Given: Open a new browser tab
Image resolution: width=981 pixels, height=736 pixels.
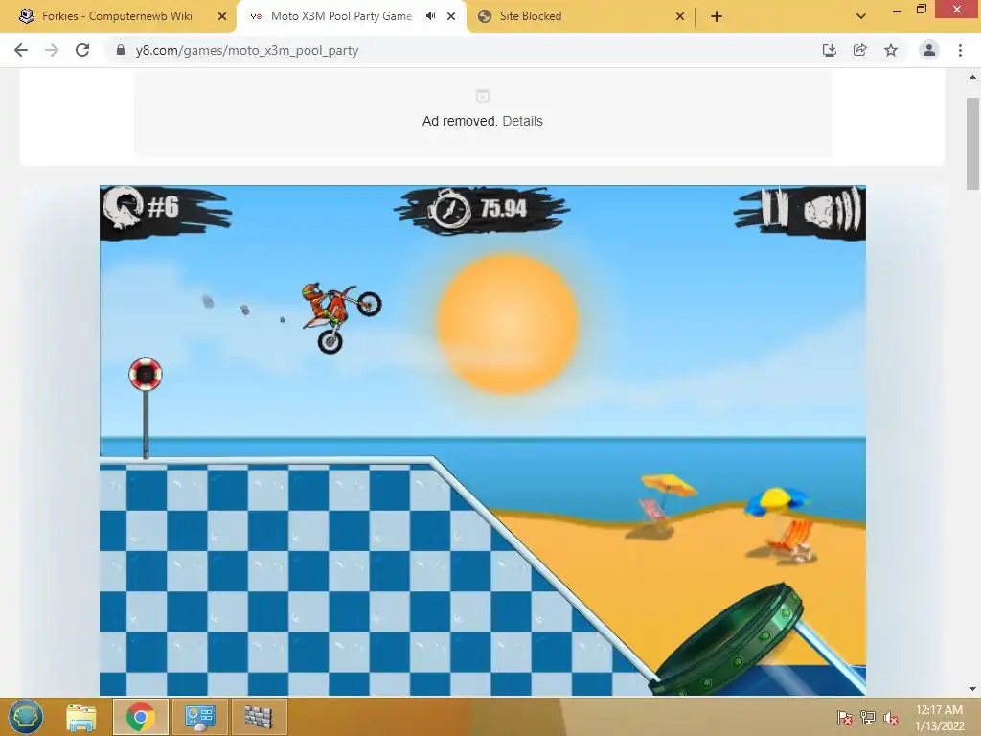Looking at the screenshot, I should point(717,16).
